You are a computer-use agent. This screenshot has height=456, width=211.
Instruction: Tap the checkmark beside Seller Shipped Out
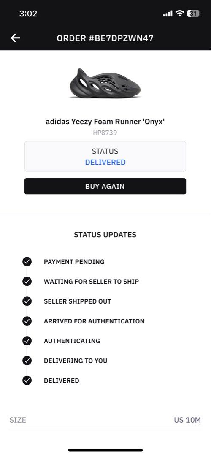(27, 301)
